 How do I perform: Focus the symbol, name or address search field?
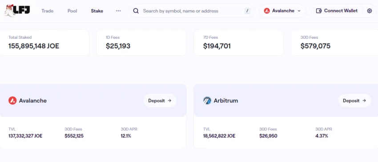(x=192, y=11)
